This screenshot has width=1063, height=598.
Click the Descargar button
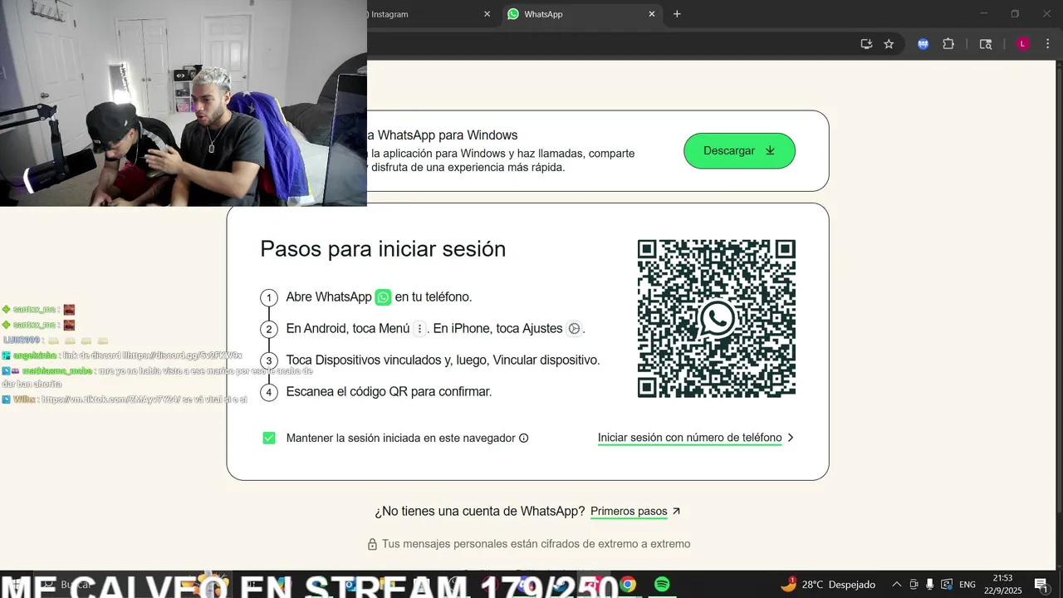click(x=739, y=150)
